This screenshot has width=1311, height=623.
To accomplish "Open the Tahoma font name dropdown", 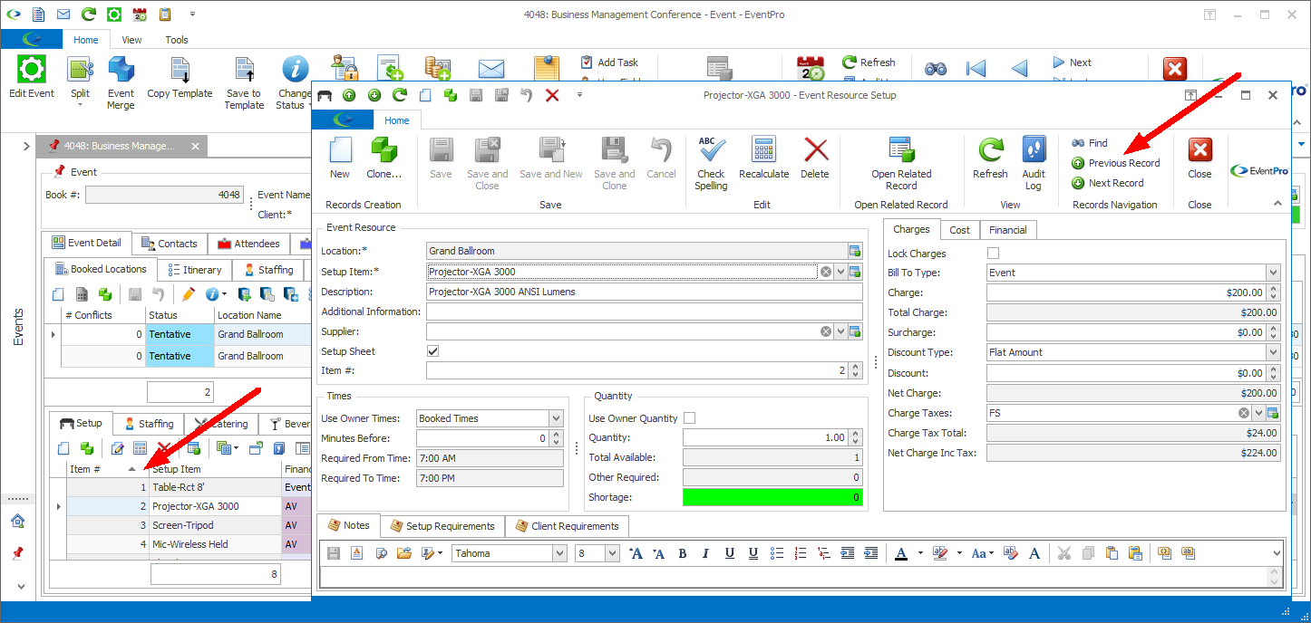I will point(559,553).
